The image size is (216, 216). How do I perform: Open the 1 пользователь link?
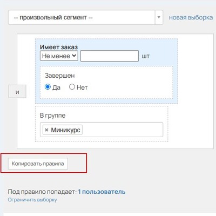point(102,192)
